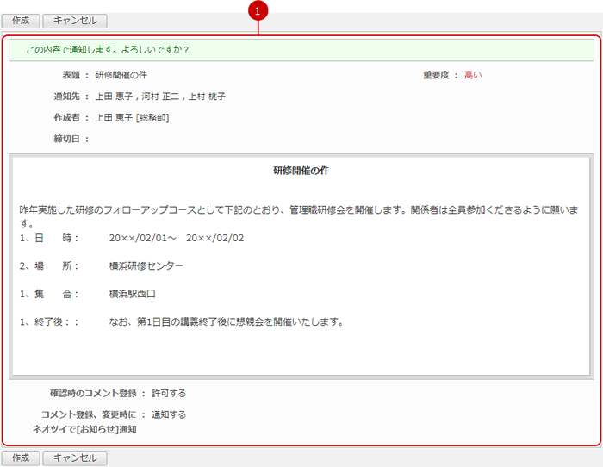The image size is (603, 467).
Task: Click the bottom 作成 button
Action: point(21,458)
